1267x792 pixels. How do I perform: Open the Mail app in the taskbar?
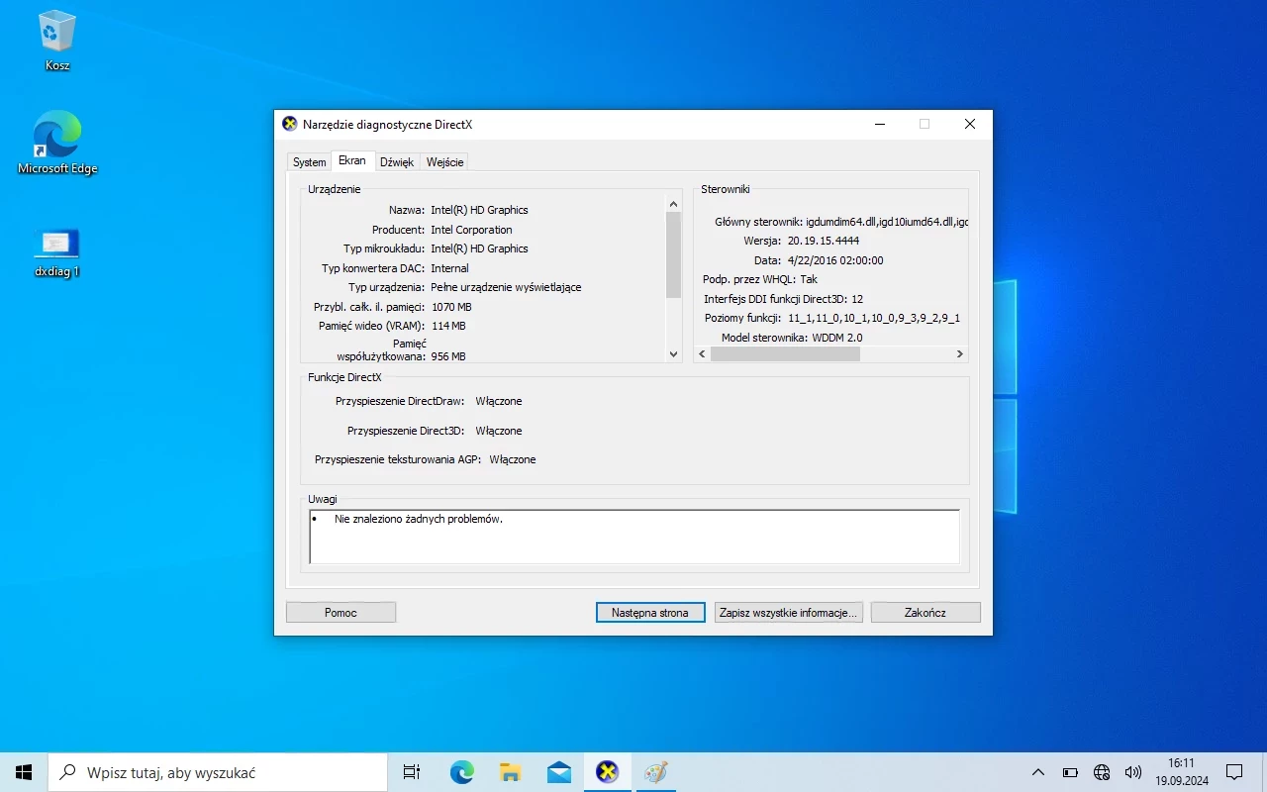558,772
